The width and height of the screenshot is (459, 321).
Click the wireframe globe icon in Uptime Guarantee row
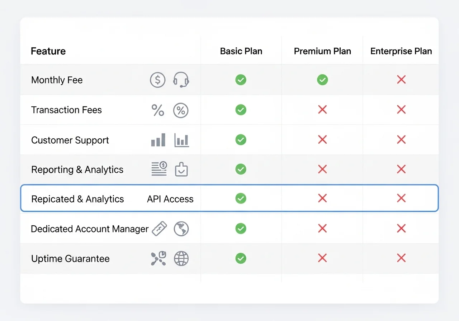click(181, 258)
